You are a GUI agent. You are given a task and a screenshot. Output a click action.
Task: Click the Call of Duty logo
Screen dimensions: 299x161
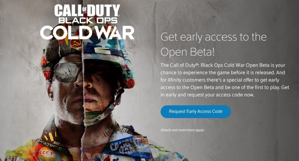tap(87, 10)
